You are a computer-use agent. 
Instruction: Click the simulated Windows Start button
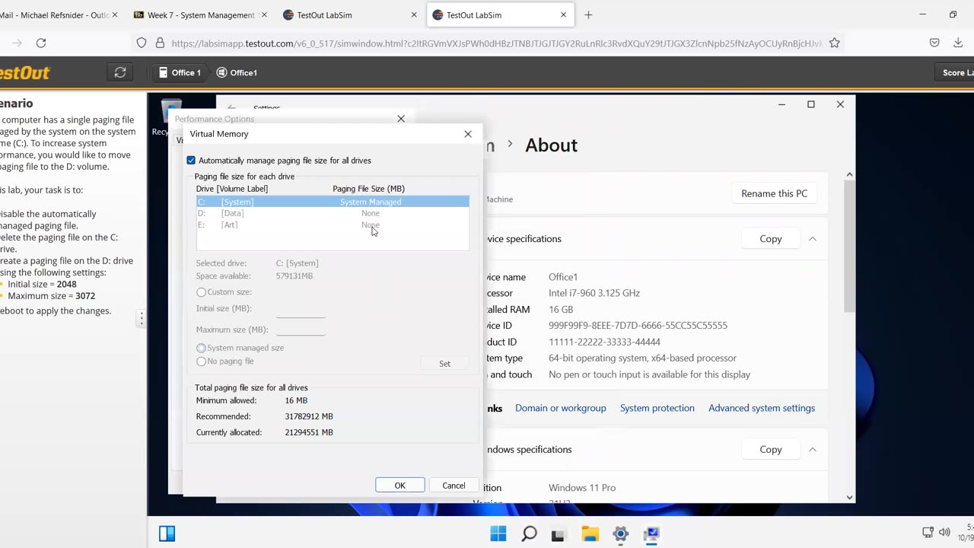[x=498, y=534]
